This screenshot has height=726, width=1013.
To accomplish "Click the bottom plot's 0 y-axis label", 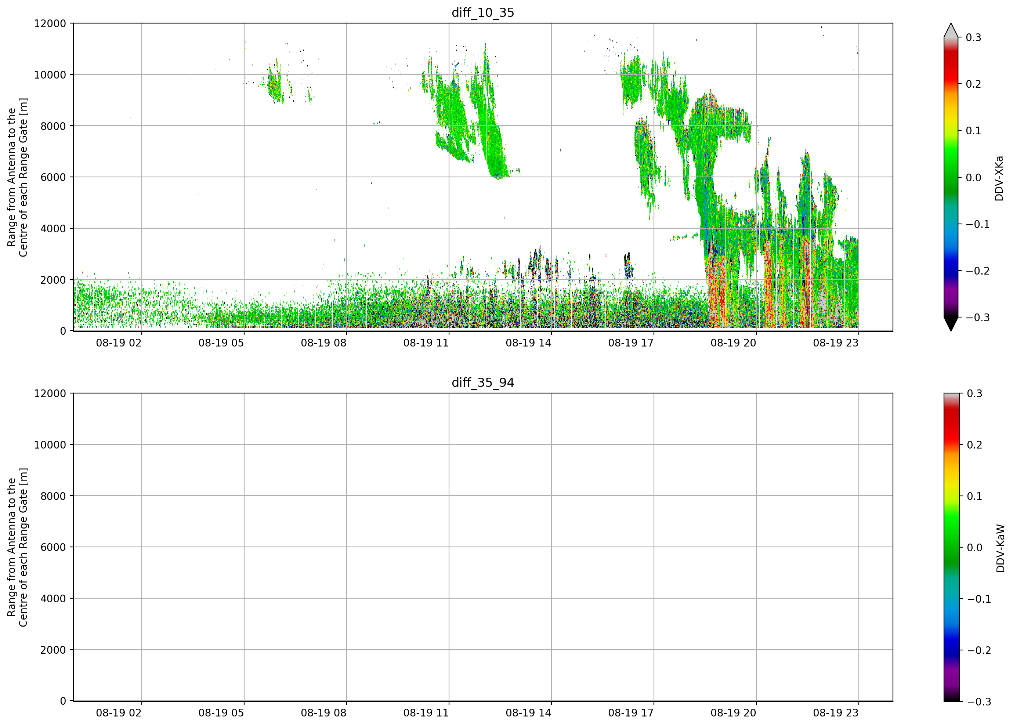I will tap(63, 701).
